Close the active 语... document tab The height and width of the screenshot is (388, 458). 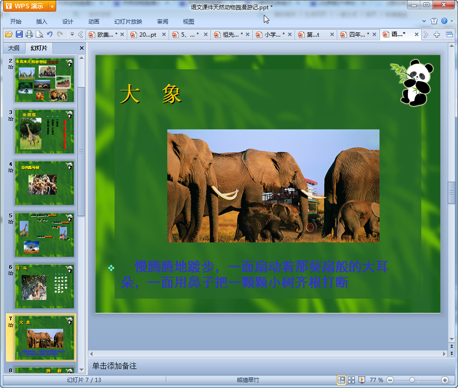(x=417, y=34)
